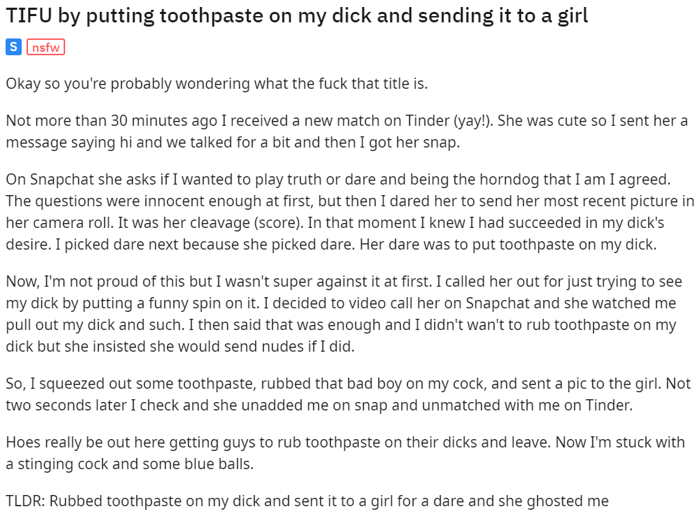The width and height of the screenshot is (698, 516).
Task: Select the paragraph starting 'Okay so you're probably'
Action: [x=217, y=84]
